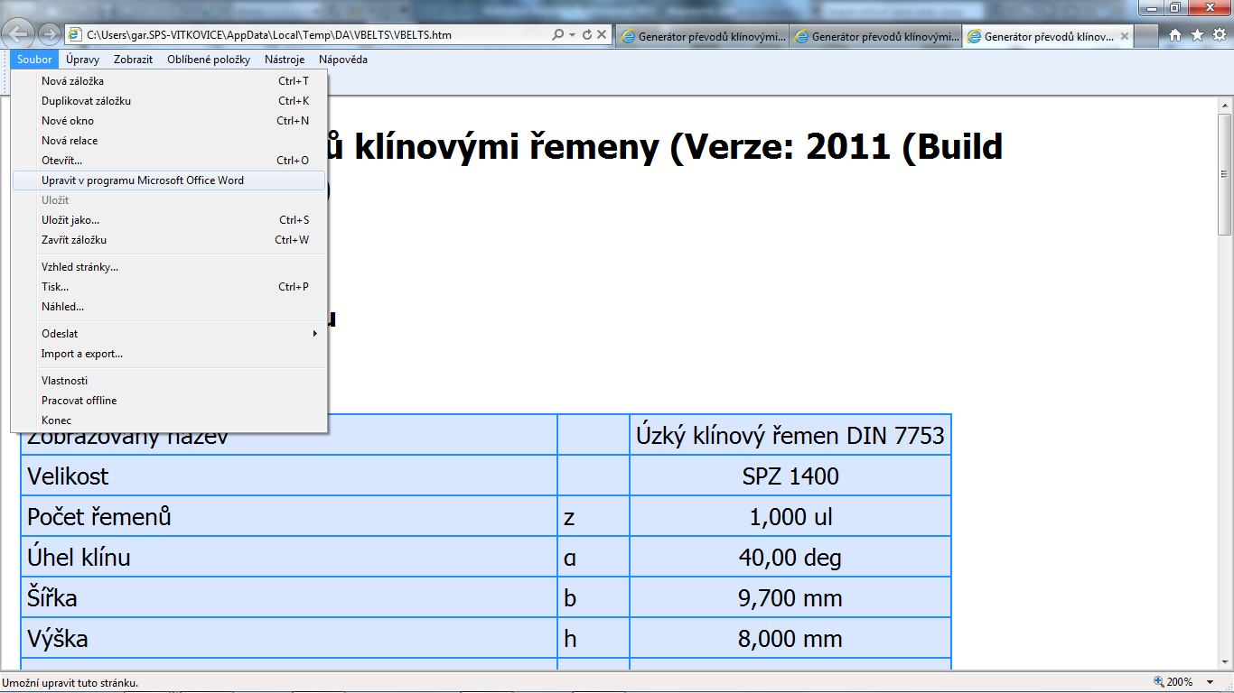
Task: Choose Tisk... menu entry
Action: [x=169, y=287]
